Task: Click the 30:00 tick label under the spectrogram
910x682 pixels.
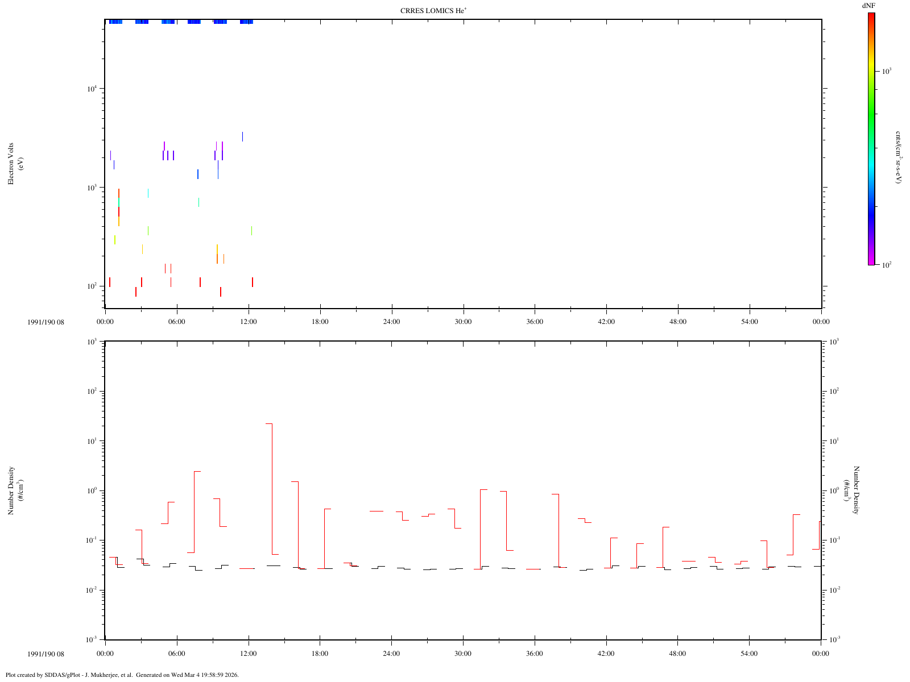Action: [x=463, y=322]
